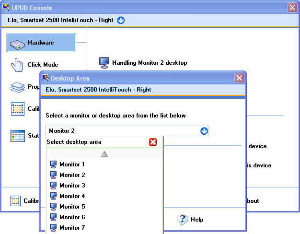Click the Desktop Area title bar app icon

[x=46, y=78]
